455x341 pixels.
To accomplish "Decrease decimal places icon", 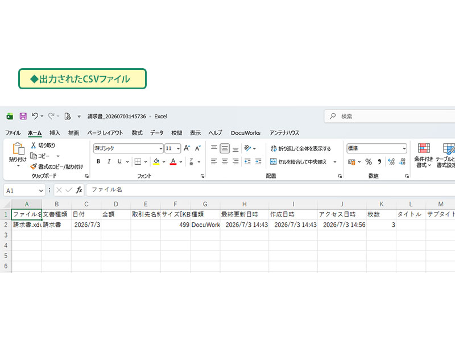I will (402, 162).
